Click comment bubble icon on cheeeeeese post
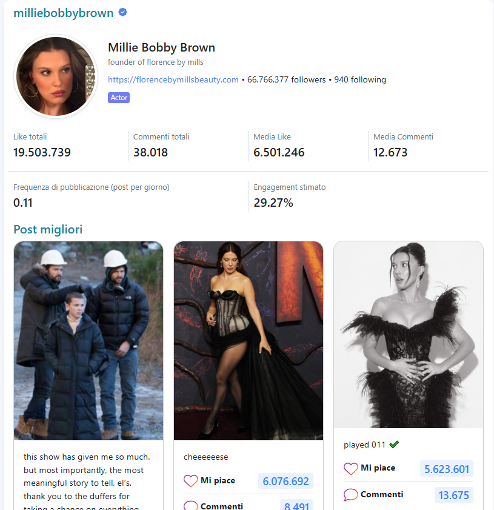This screenshot has height=510, width=494. point(190,505)
